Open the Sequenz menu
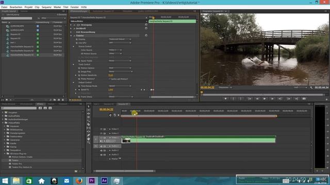 click(46, 7)
